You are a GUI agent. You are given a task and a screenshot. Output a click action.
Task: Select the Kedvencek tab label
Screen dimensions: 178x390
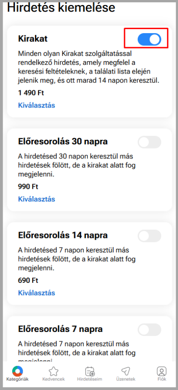click(53, 379)
